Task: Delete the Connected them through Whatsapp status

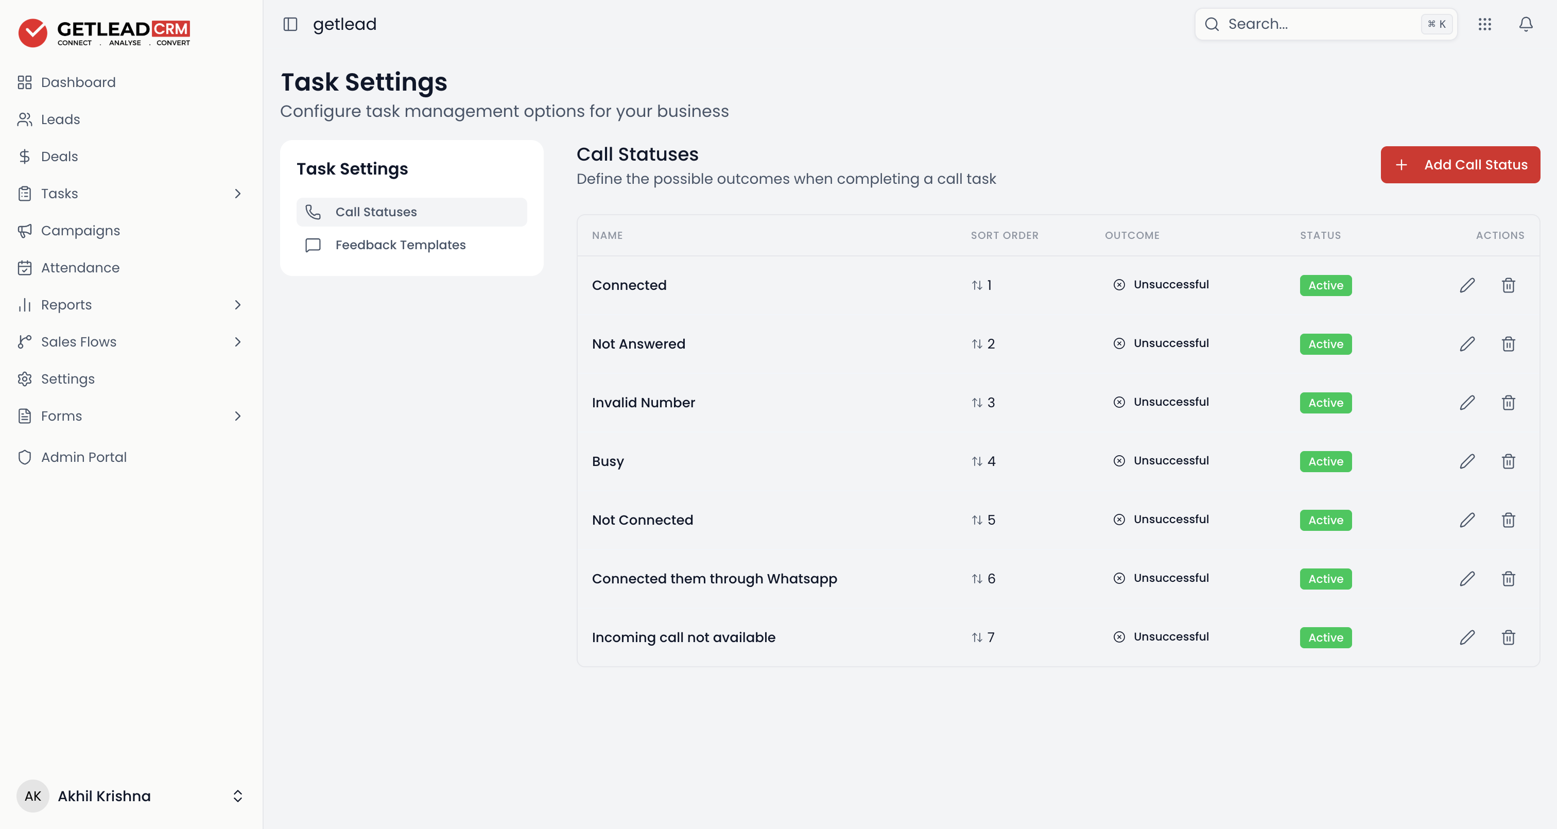Action: click(x=1508, y=579)
